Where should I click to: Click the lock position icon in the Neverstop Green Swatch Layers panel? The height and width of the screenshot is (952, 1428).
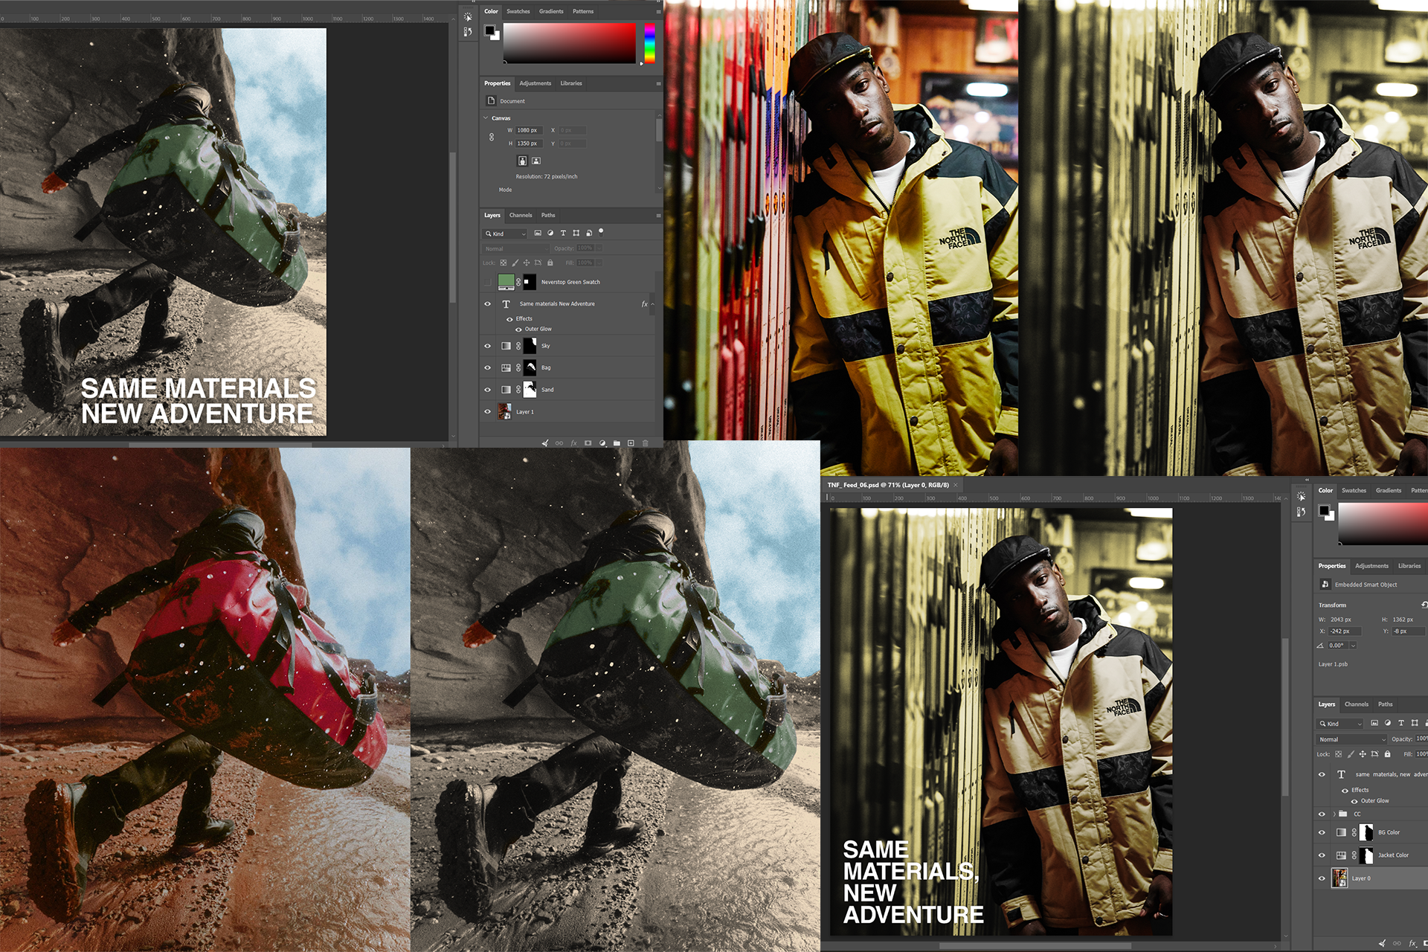click(527, 263)
